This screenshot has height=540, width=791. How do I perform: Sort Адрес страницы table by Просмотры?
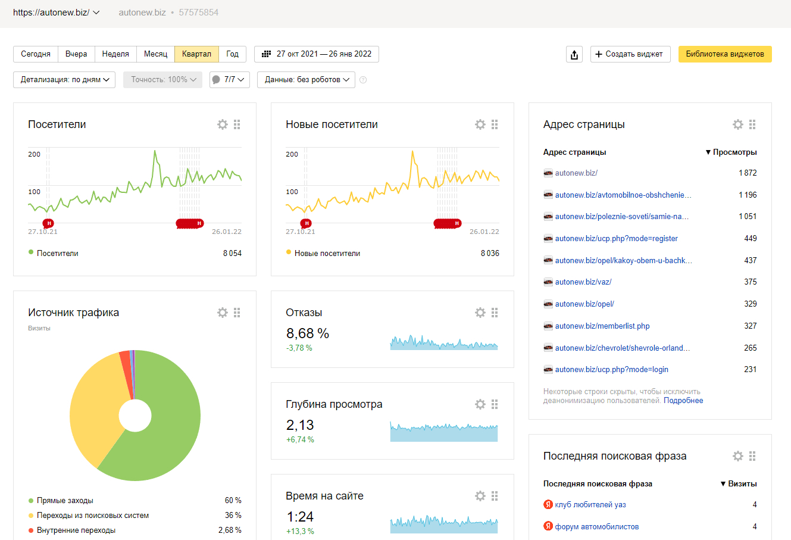(731, 152)
